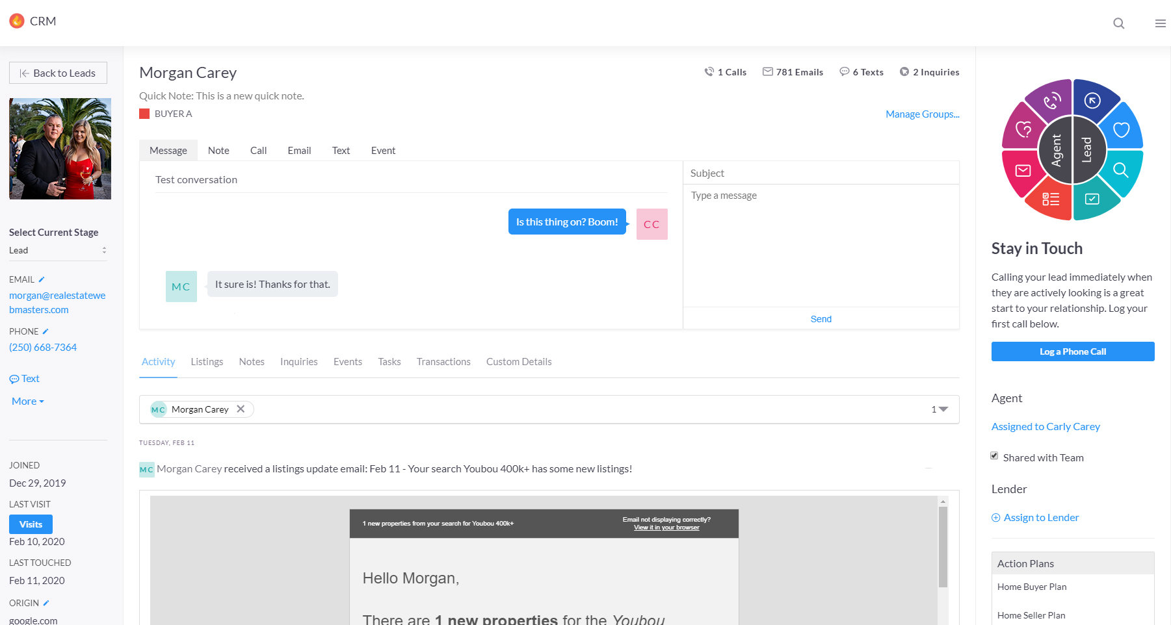Image resolution: width=1171 pixels, height=625 pixels.
Task: Click the CC avatar in the conversation
Action: (x=652, y=224)
